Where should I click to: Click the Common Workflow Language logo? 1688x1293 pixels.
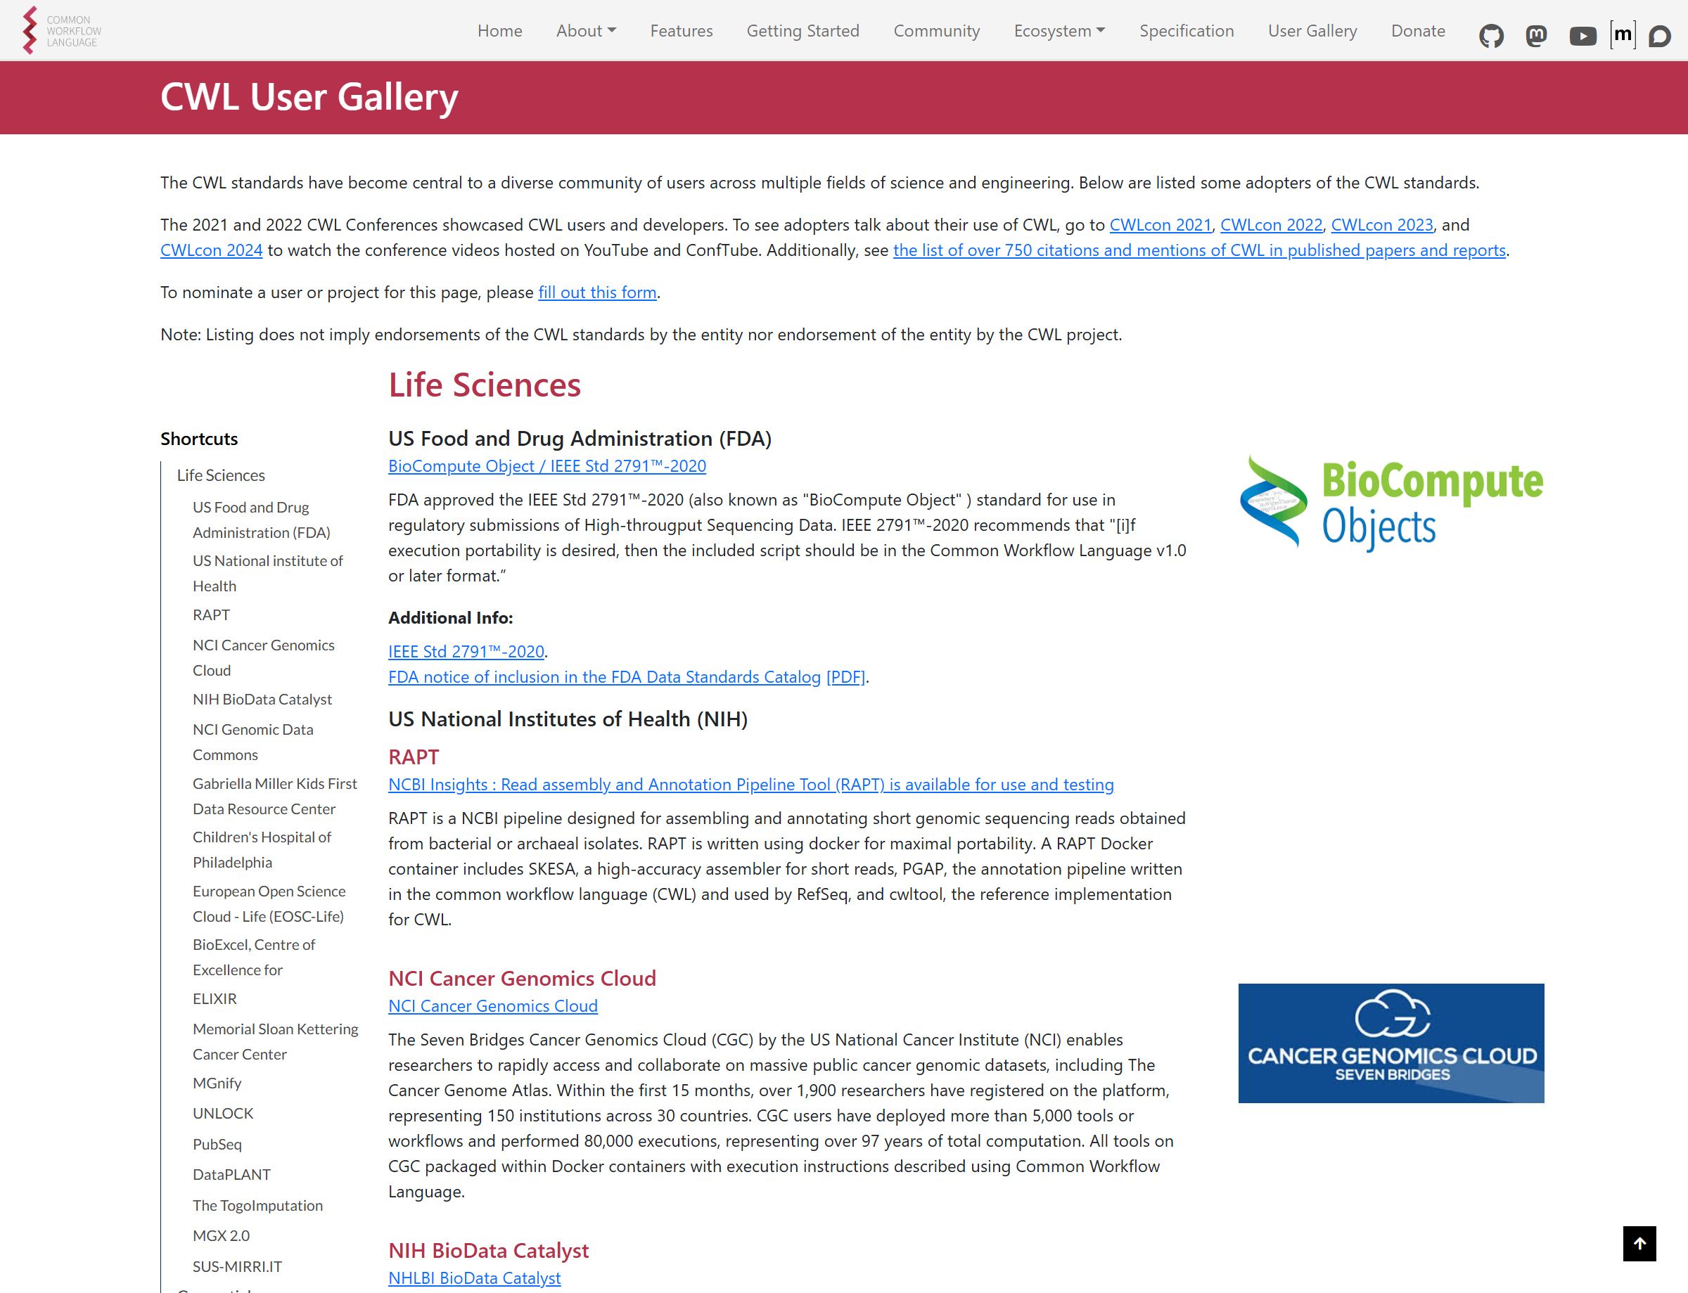click(x=62, y=31)
